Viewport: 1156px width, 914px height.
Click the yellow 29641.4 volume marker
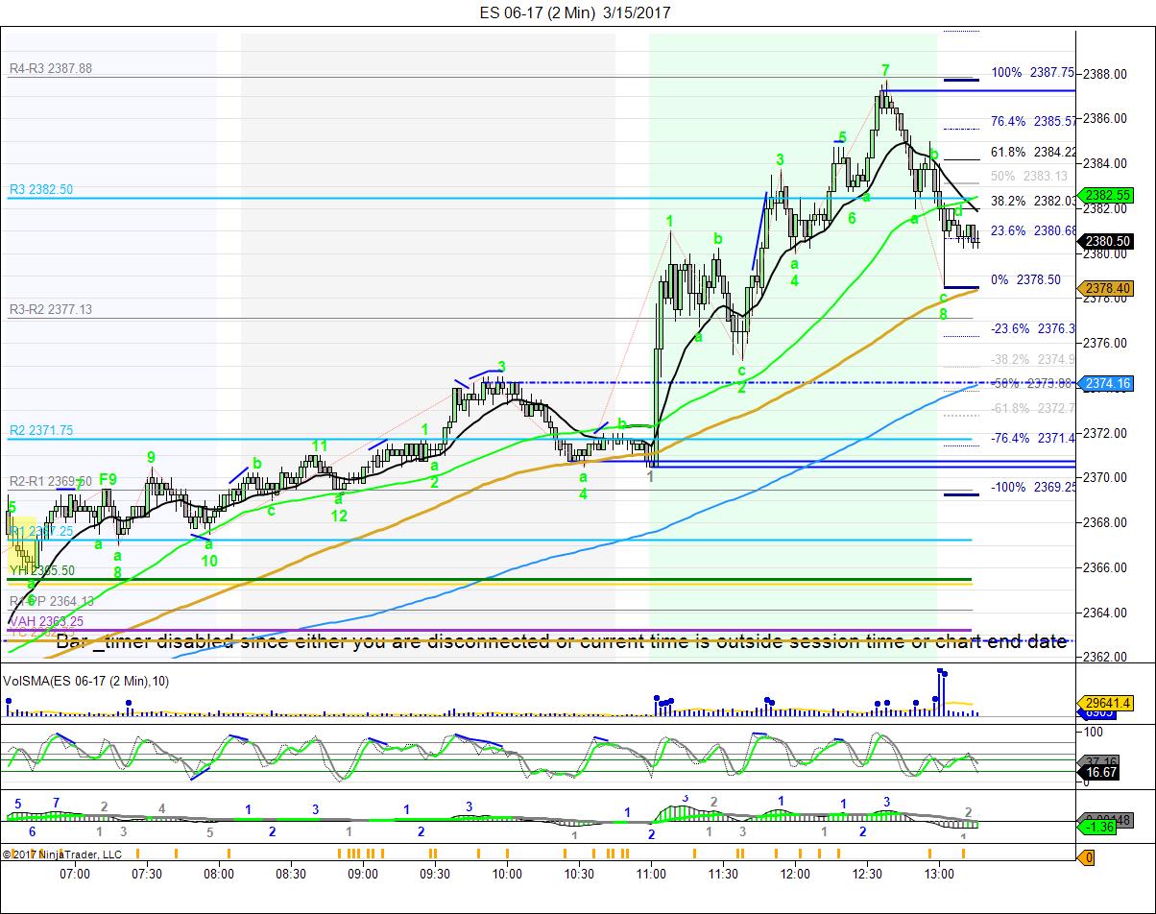[x=1106, y=702]
